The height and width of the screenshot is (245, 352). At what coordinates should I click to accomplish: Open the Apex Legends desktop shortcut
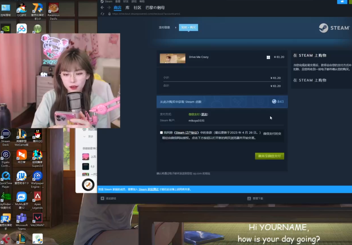(x=37, y=197)
